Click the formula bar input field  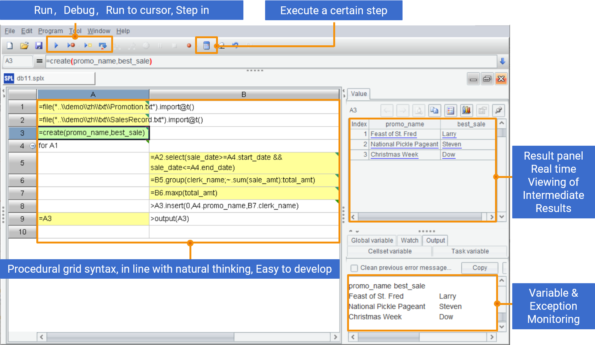(x=271, y=61)
